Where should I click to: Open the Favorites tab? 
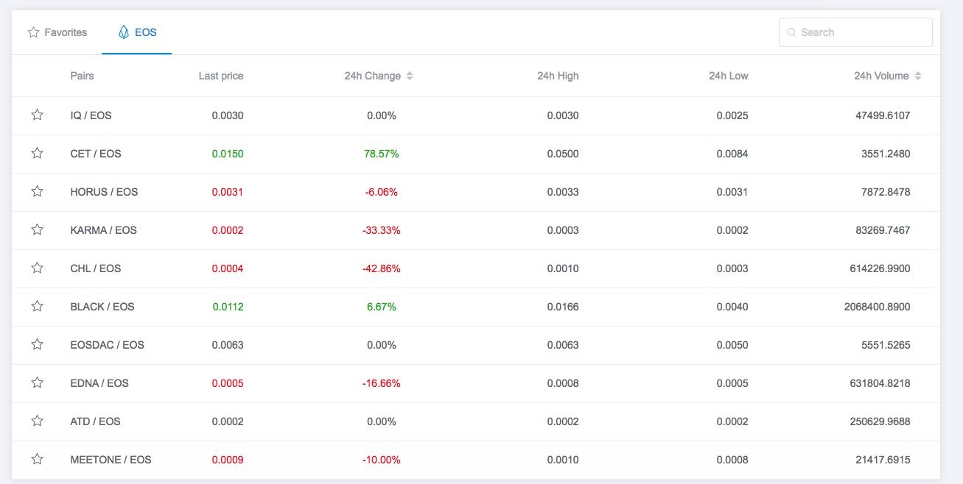[57, 32]
